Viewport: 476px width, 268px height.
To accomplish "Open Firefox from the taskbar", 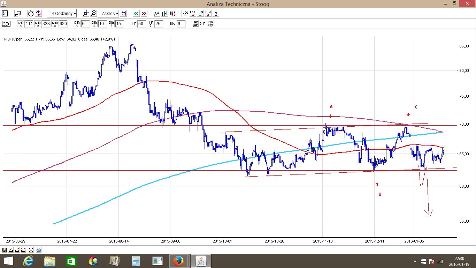I will click(x=178, y=261).
